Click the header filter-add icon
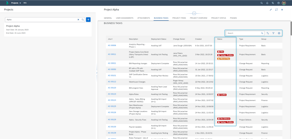Viewport: 292px width, 139px height. [x=272, y=3]
